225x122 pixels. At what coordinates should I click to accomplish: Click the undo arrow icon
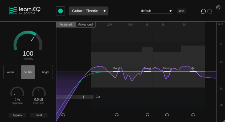coord(203,11)
